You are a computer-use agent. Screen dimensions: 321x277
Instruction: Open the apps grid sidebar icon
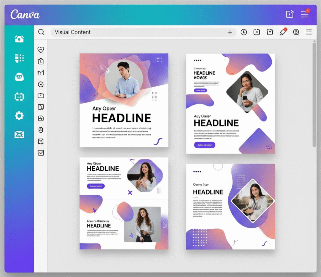click(19, 58)
